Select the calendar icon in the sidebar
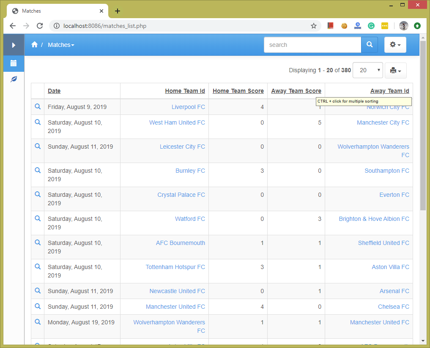The image size is (430, 348). click(x=14, y=63)
